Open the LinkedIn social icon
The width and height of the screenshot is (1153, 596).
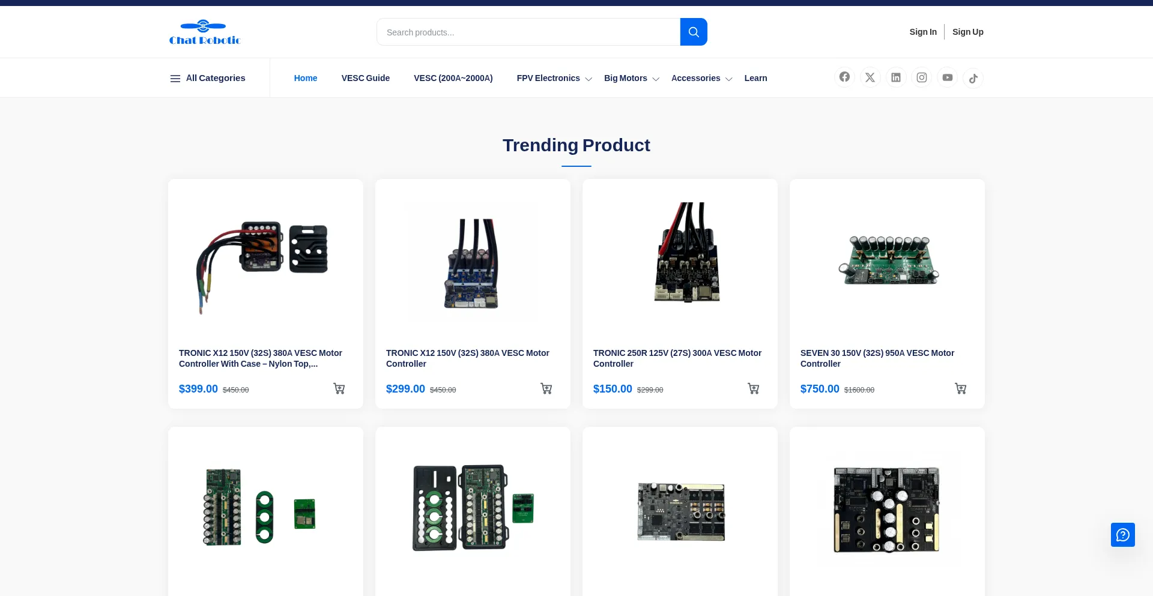[x=896, y=77]
